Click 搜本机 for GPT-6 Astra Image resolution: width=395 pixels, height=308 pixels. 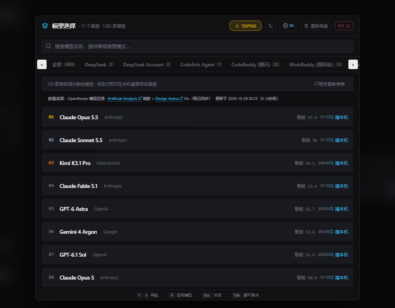coord(339,209)
